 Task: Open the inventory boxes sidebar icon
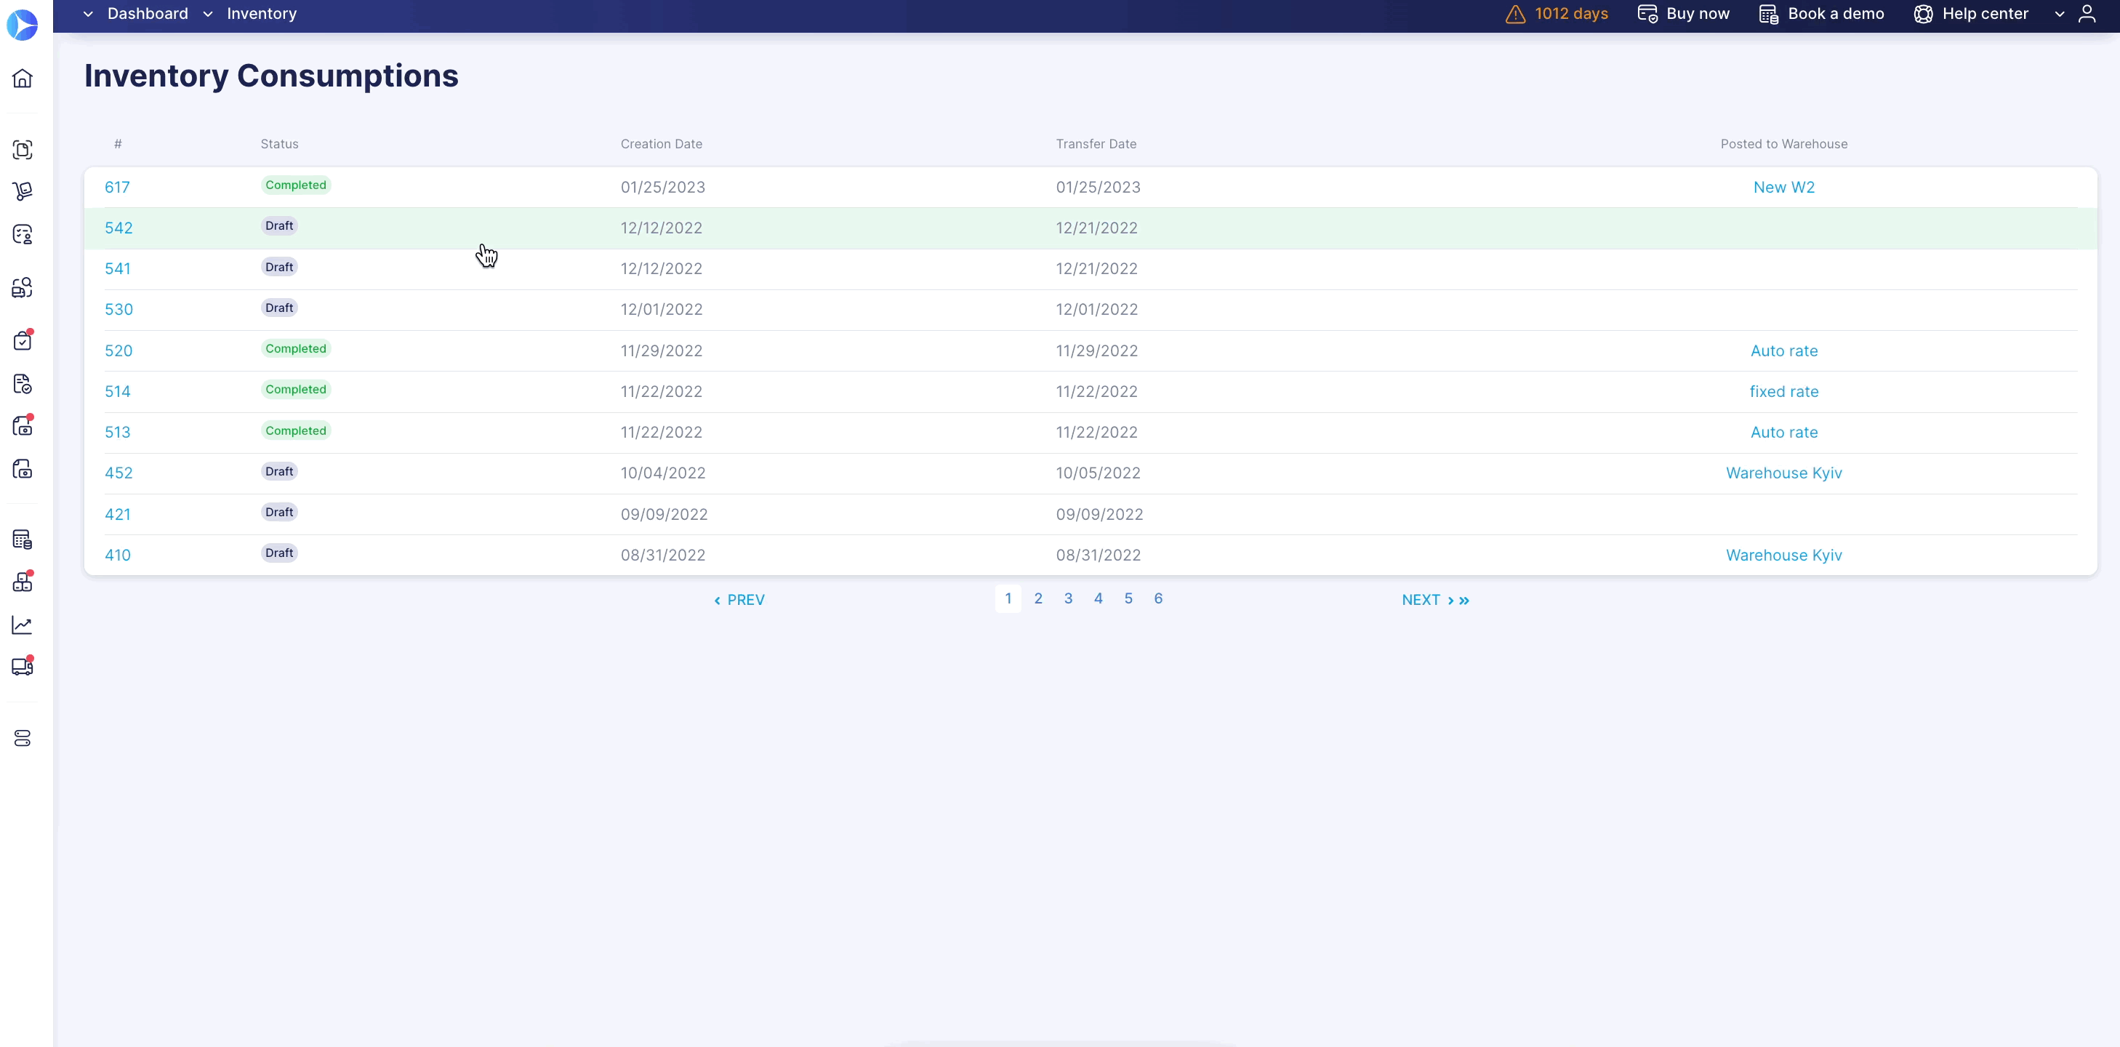(23, 582)
